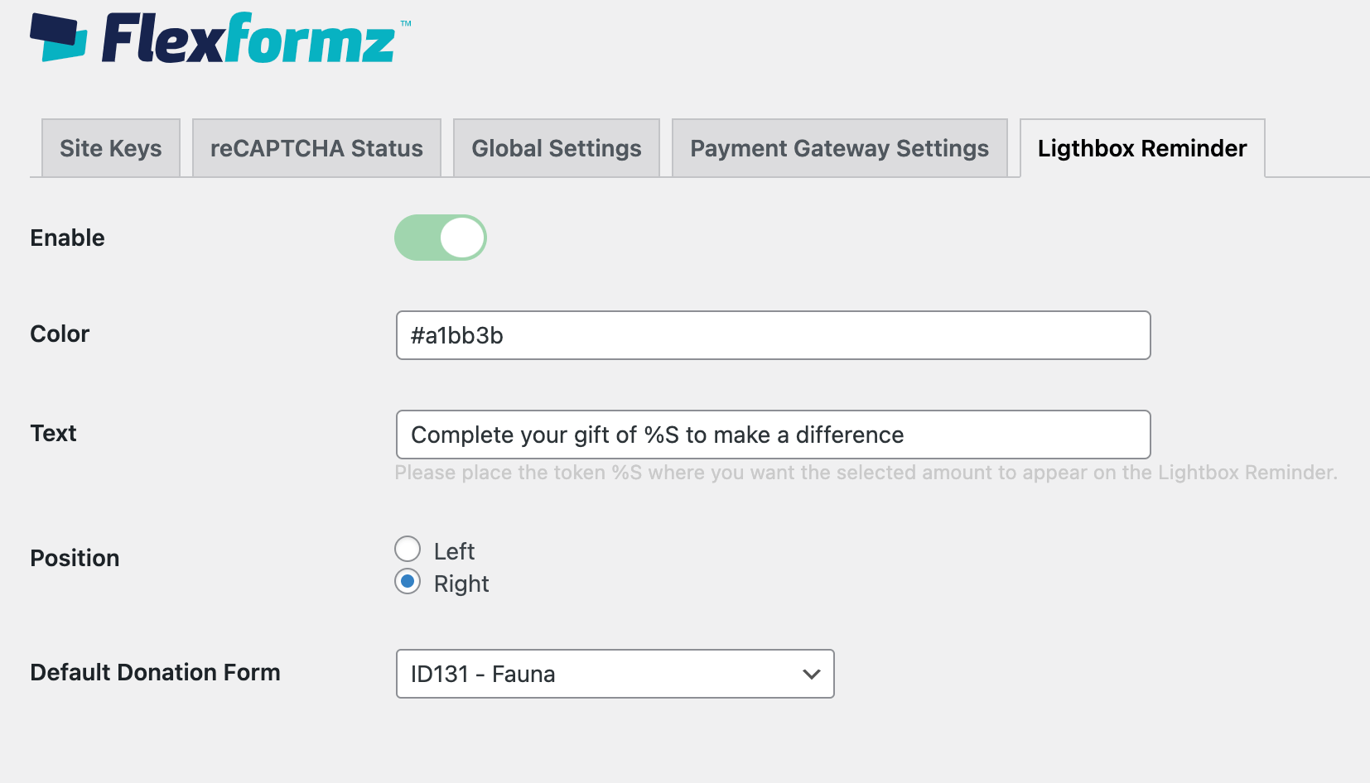Disable the Lightbox Reminder Enable toggle
Screen dimensions: 1370x783
441,238
